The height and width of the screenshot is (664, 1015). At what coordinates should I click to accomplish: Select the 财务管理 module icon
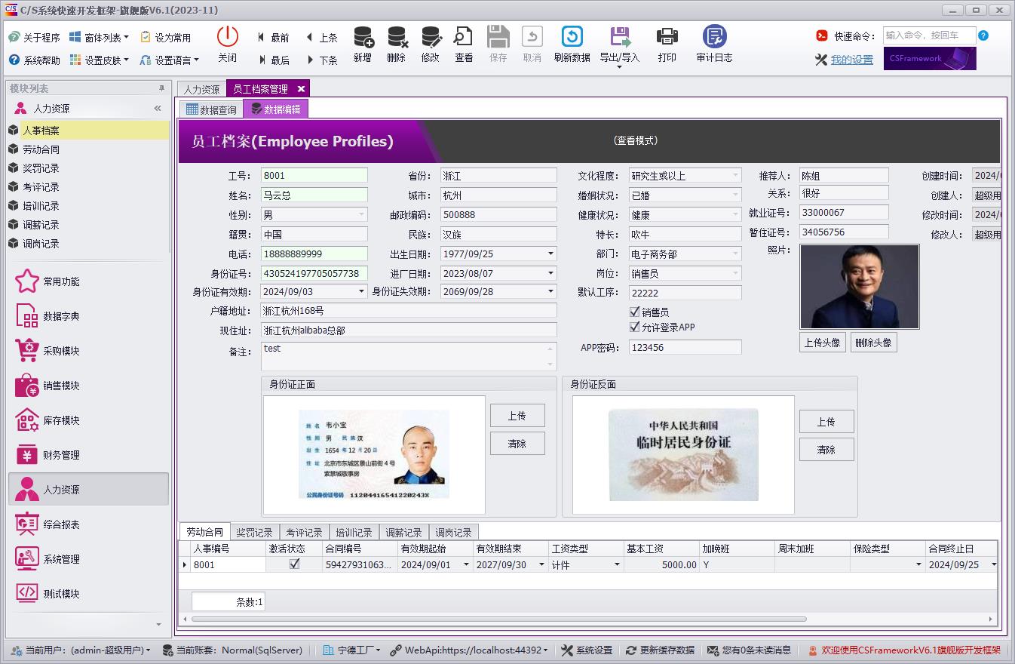click(26, 454)
